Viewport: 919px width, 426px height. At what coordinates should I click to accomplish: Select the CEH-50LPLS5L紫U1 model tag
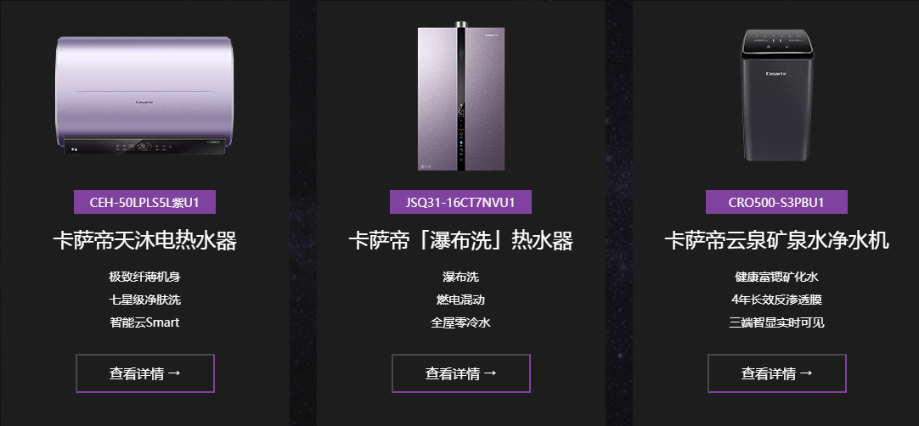[x=144, y=202]
